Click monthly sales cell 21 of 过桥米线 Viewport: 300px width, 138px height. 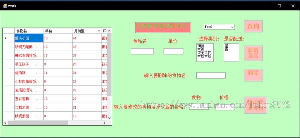pos(87,107)
